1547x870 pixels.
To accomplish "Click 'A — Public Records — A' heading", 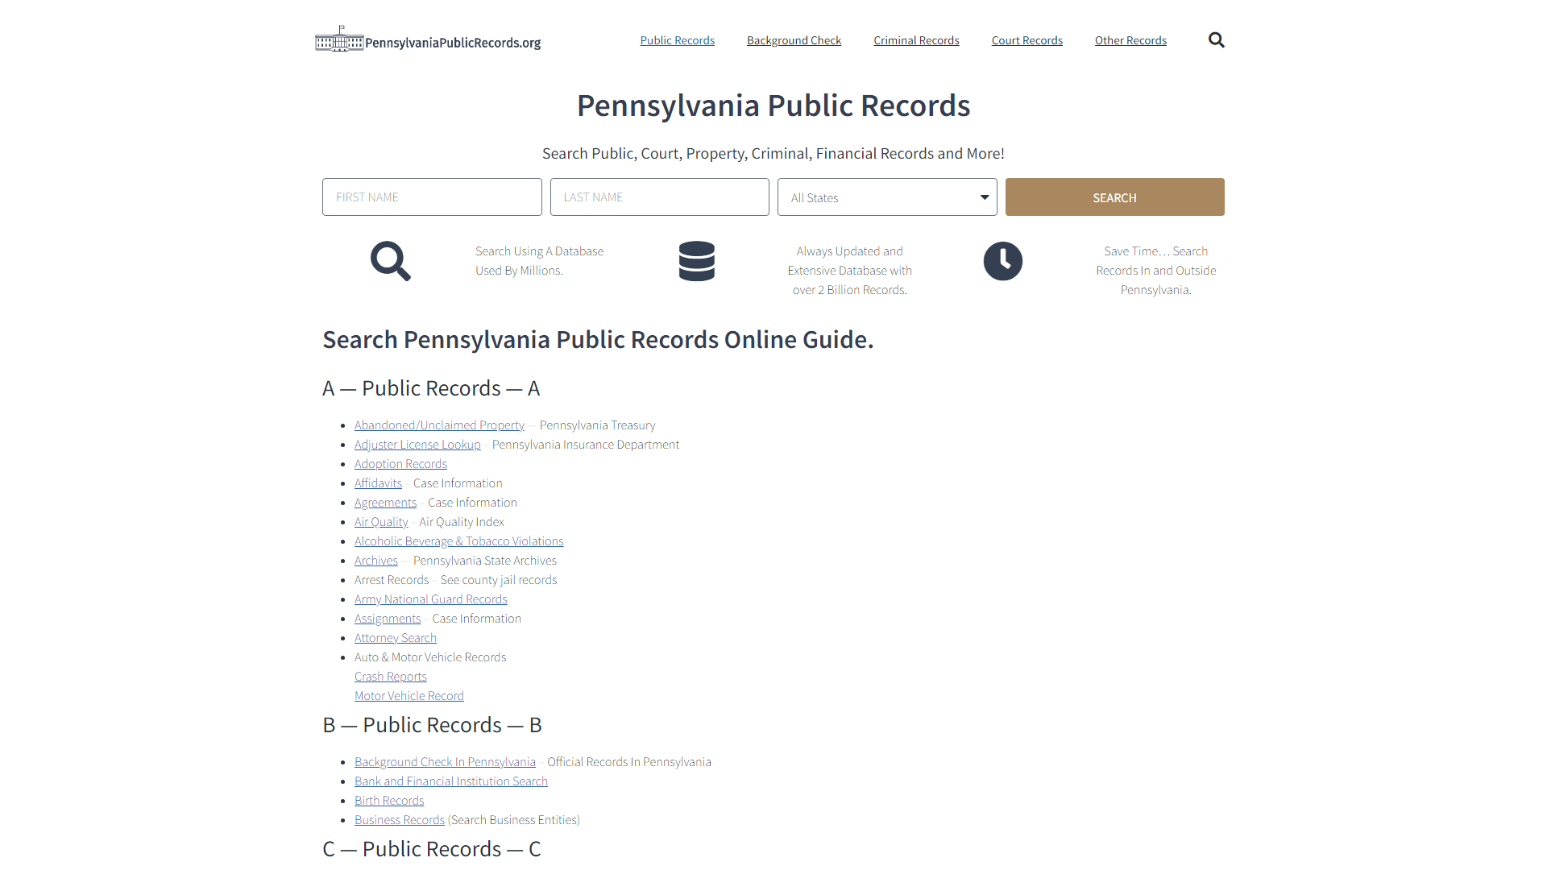I will point(431,388).
